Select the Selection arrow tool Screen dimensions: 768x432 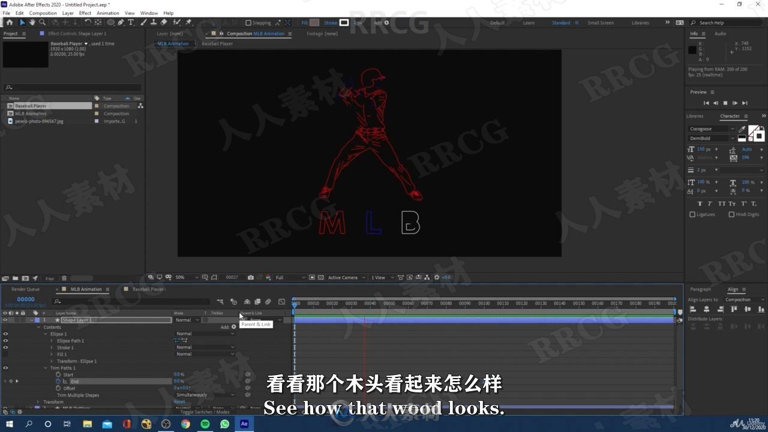(x=22, y=23)
